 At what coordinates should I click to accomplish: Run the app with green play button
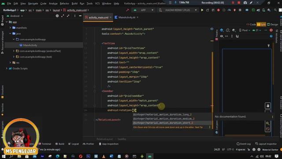202,10
